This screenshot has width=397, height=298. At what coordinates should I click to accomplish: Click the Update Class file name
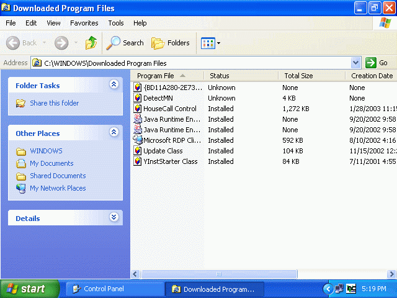point(163,151)
